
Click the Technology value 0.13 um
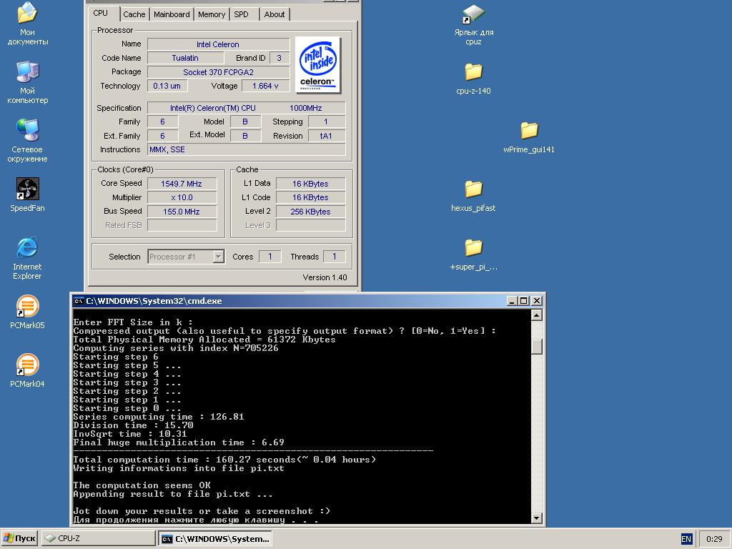[167, 86]
